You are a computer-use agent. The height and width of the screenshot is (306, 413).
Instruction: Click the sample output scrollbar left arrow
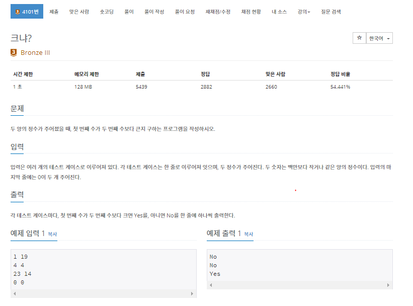[x=211, y=285]
